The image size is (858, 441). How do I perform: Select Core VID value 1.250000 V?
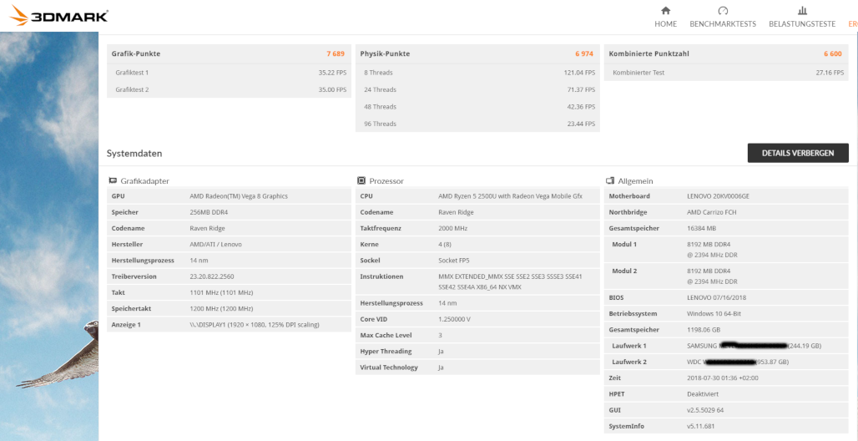(x=455, y=319)
